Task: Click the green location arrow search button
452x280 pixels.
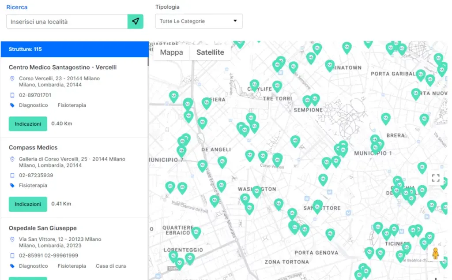Action: click(x=135, y=21)
